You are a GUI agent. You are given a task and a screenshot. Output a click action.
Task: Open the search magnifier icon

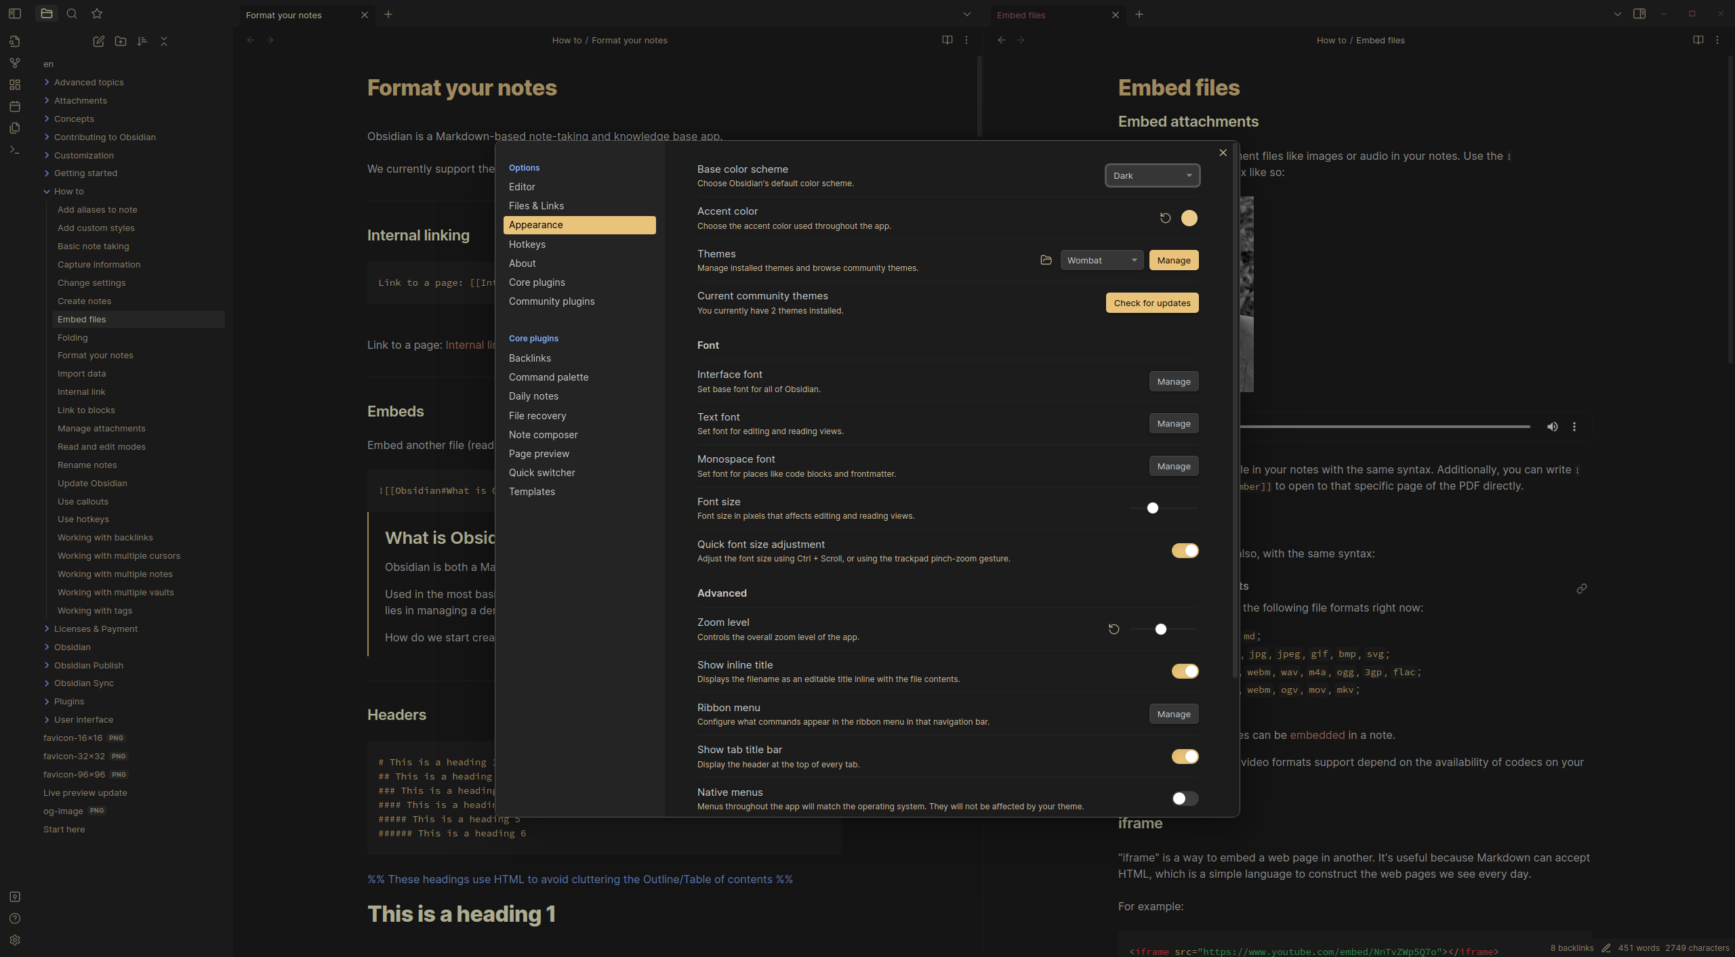tap(72, 14)
